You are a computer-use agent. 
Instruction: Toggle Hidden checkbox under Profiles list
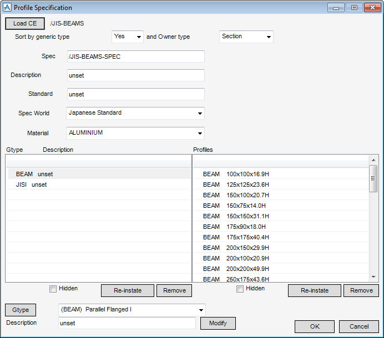click(x=240, y=289)
